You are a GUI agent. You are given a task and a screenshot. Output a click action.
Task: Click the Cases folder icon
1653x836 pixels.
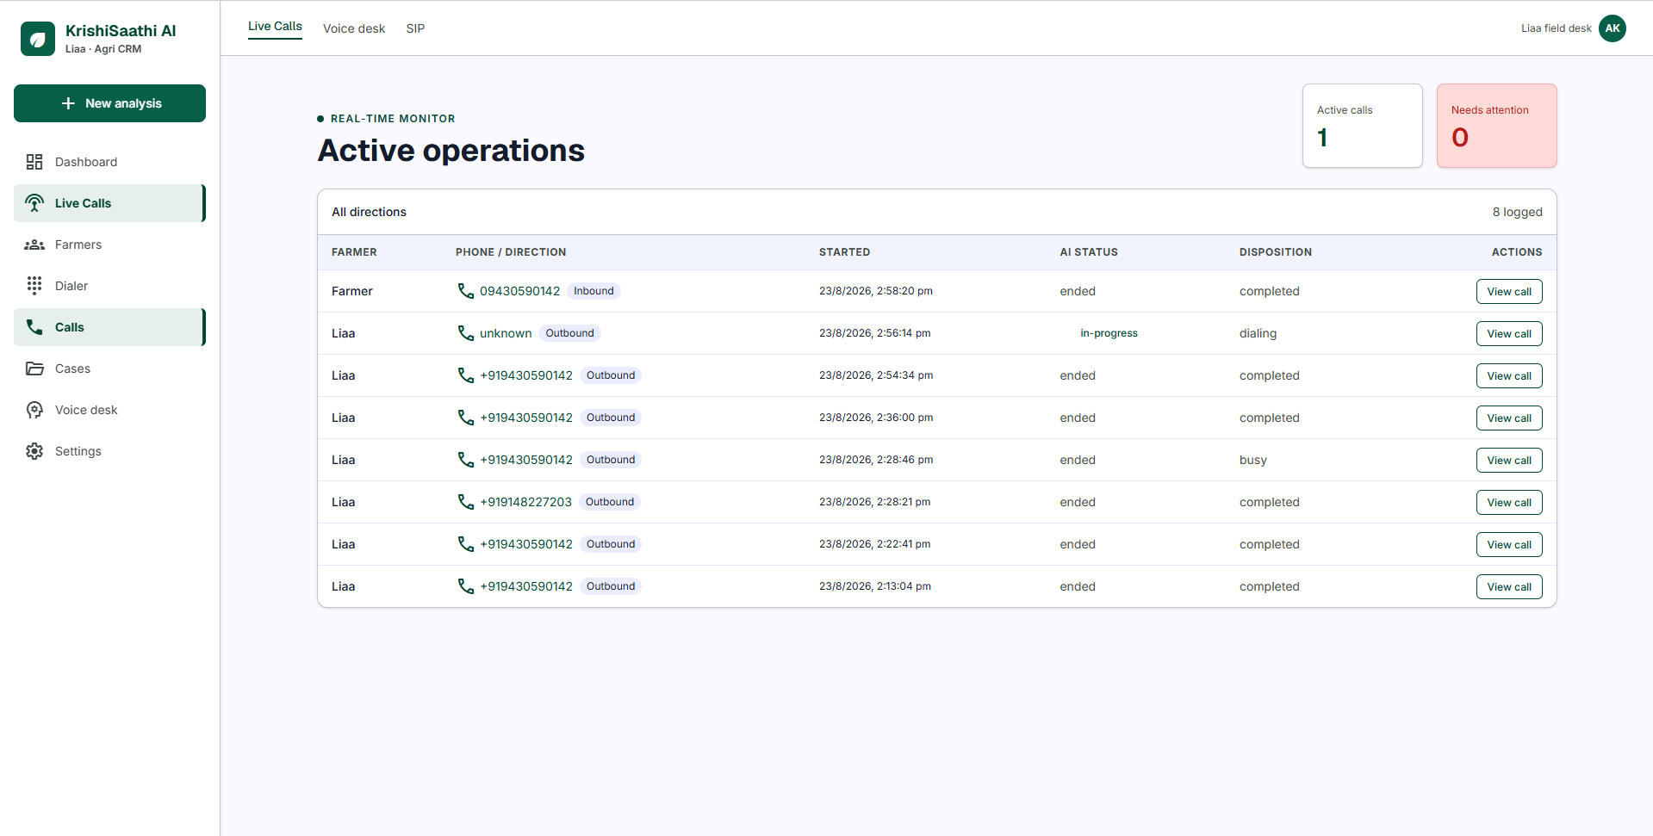click(x=34, y=368)
